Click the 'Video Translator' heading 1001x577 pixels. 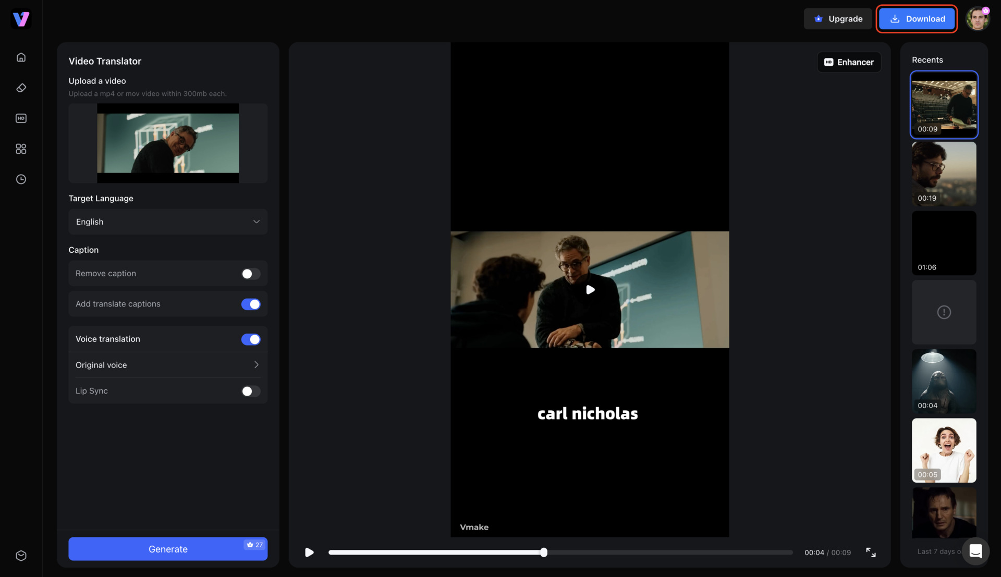(x=105, y=61)
